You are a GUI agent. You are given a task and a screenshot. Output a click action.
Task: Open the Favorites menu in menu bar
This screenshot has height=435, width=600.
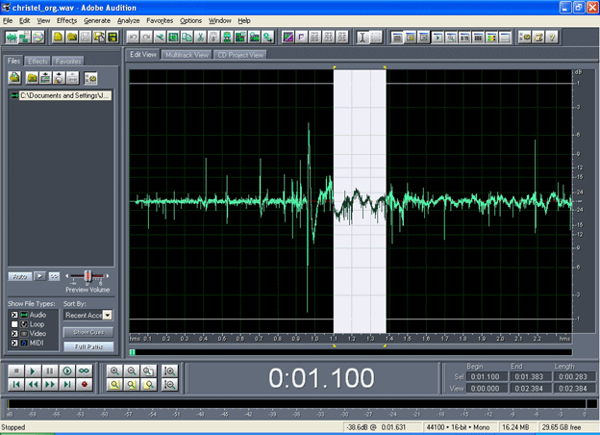click(160, 20)
